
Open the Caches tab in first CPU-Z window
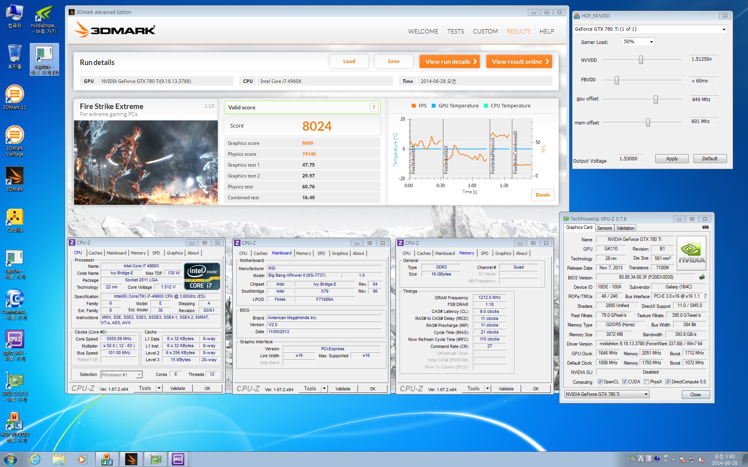click(95, 253)
